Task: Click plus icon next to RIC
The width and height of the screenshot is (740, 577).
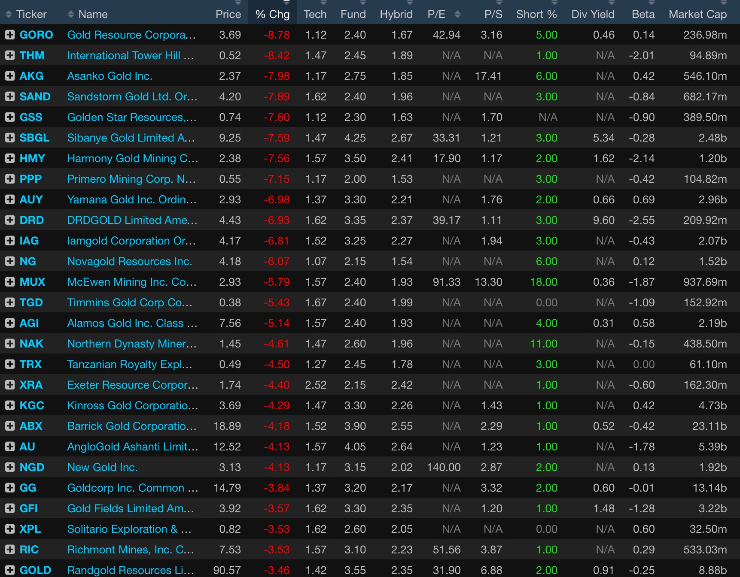Action: coord(10,550)
